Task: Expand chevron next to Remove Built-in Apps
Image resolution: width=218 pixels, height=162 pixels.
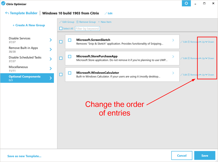Action: [51, 50]
